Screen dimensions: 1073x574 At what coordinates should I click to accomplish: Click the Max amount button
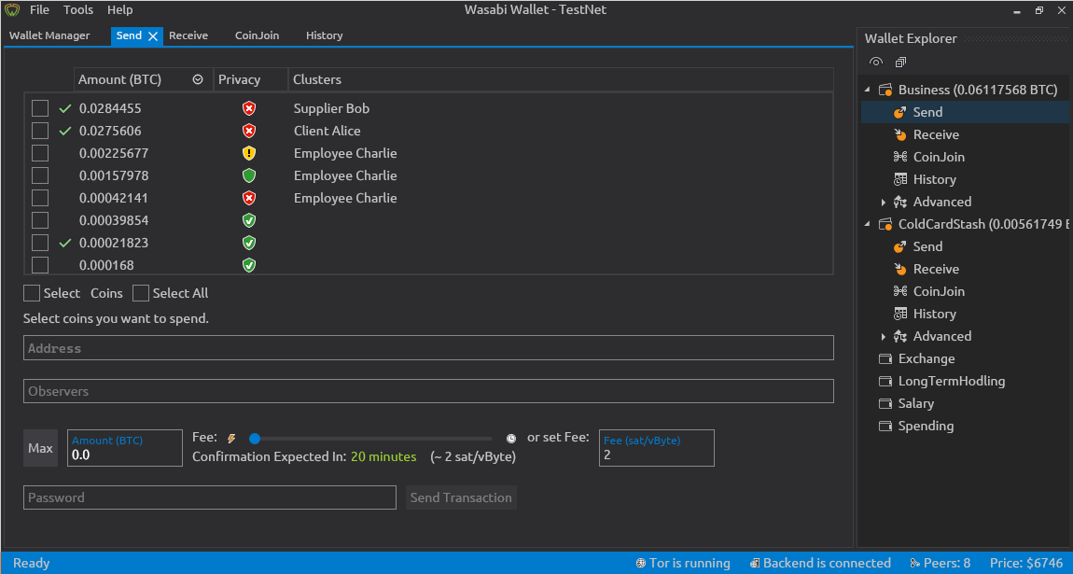[40, 448]
